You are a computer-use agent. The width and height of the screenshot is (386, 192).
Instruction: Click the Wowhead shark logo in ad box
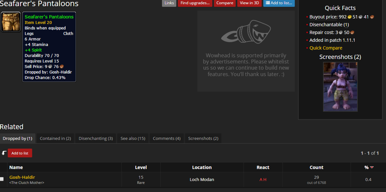point(246,32)
